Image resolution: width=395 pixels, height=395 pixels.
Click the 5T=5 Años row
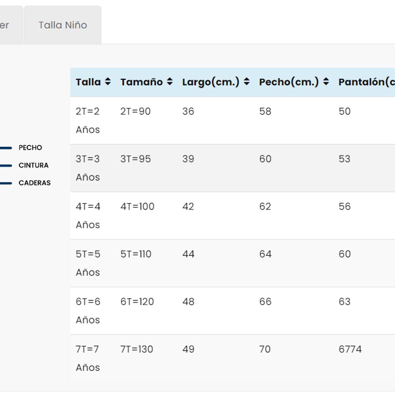pos(233,263)
